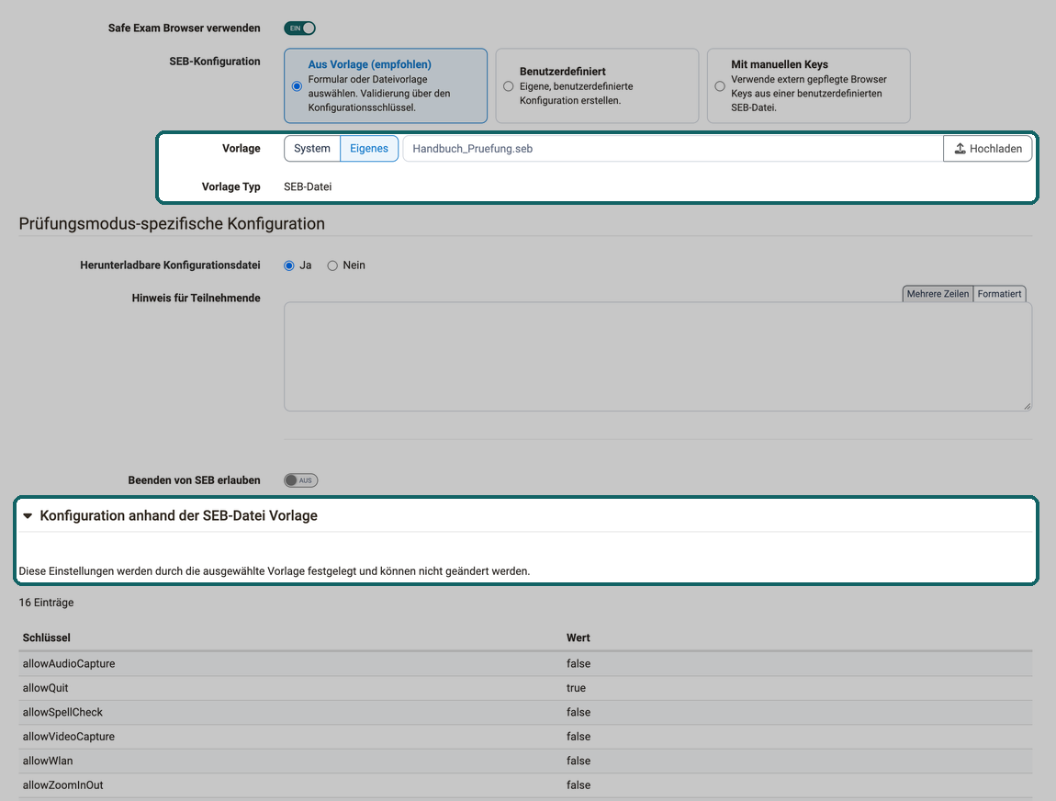Screen dimensions: 1056x801
Task: Enable the Beenden von SEB erlauben switch
Action: 300,480
